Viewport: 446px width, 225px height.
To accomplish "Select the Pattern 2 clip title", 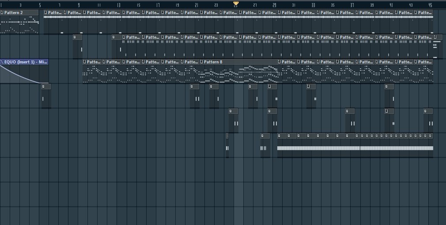I will 13,13.
